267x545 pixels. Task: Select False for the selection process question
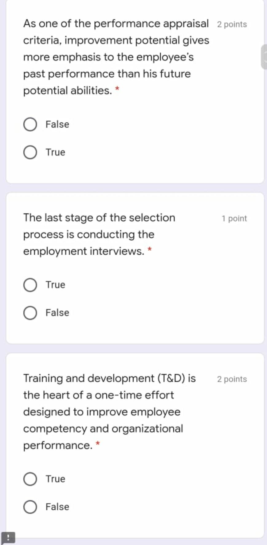(x=30, y=312)
